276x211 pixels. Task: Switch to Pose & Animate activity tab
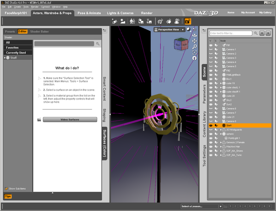click(x=89, y=13)
